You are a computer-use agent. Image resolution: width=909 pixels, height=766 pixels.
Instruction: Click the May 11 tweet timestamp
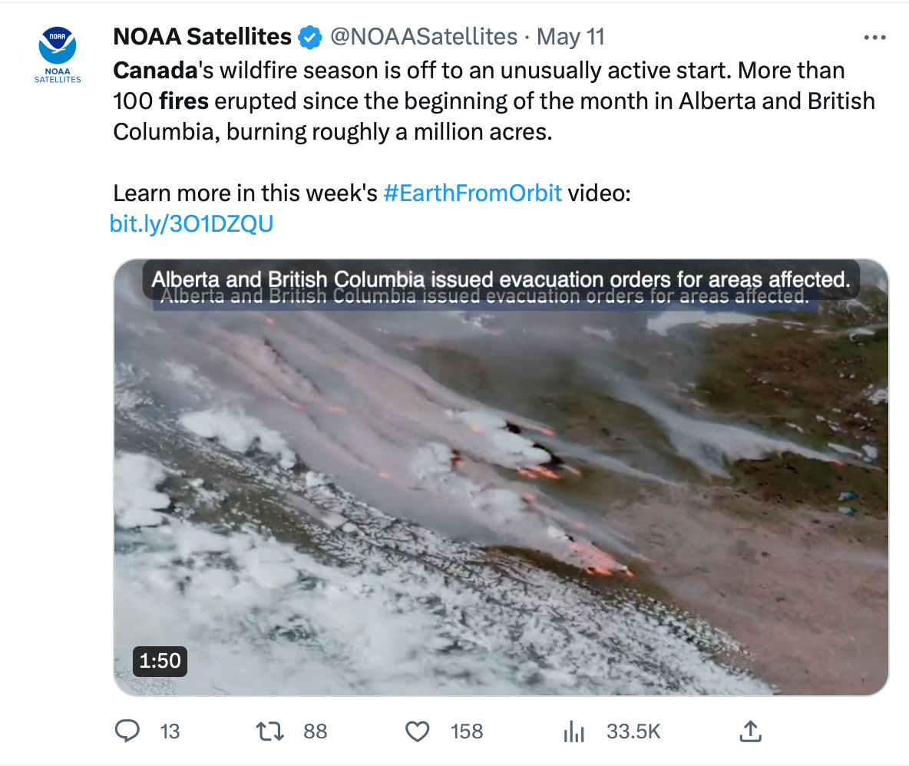point(570,37)
